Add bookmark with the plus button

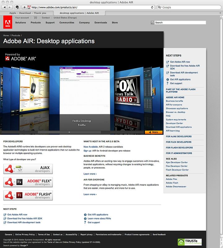[24, 7]
